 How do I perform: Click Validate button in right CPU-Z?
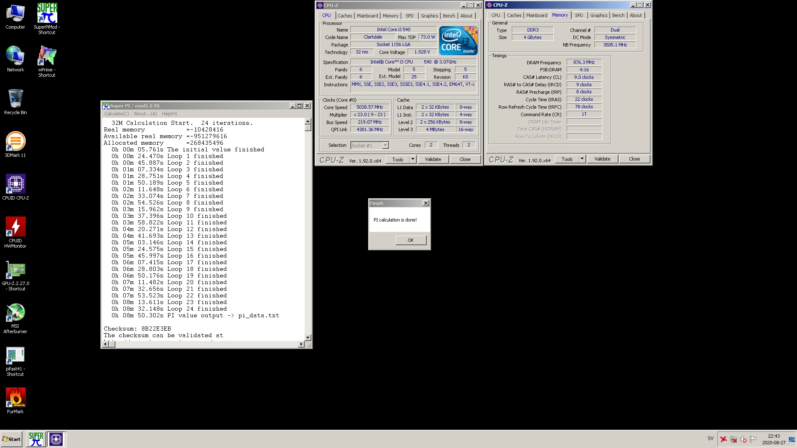(602, 159)
